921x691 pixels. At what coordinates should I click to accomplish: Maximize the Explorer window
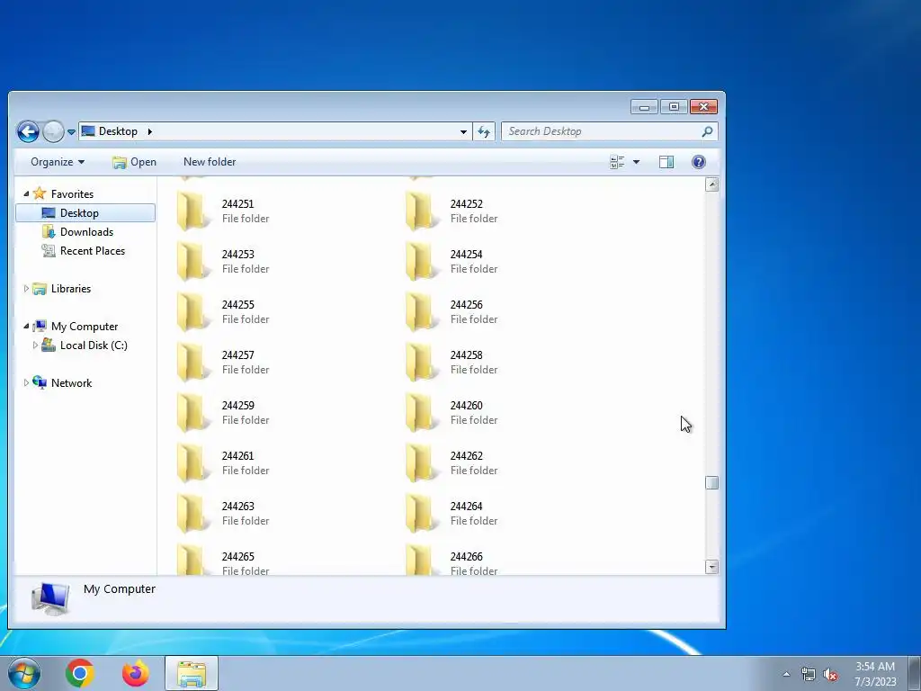674,106
